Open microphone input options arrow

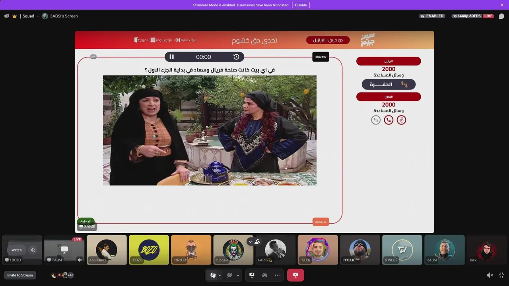coord(220,275)
